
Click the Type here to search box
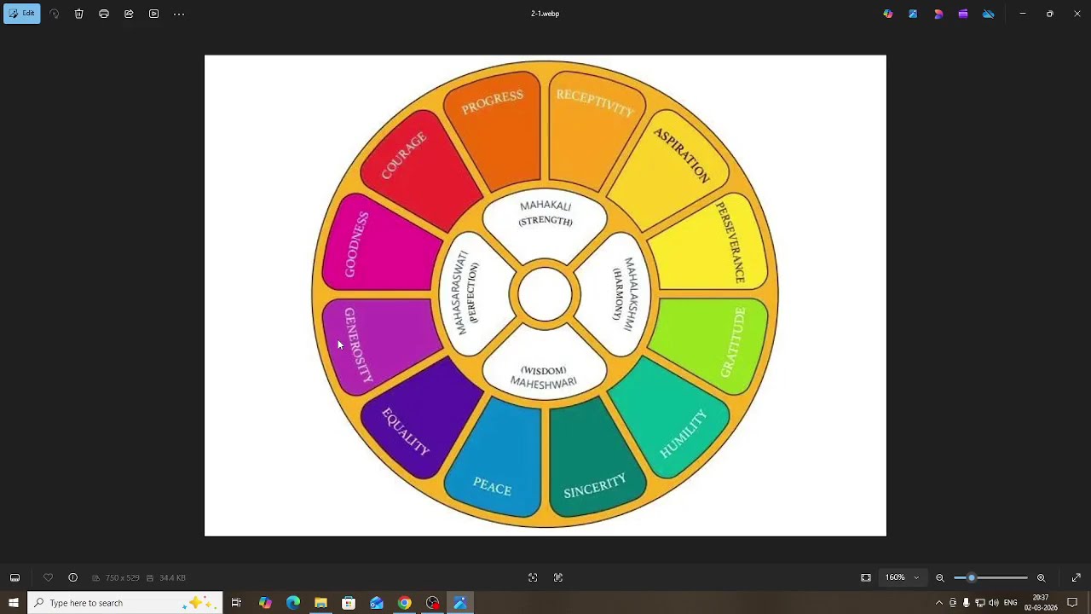(x=125, y=603)
